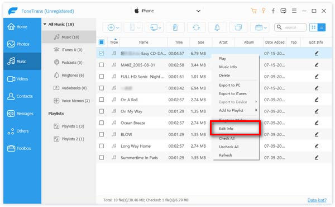Image resolution: width=335 pixels, height=207 pixels.
Task: Expand the add (plus) button dropdown arrow
Action: click(117, 27)
